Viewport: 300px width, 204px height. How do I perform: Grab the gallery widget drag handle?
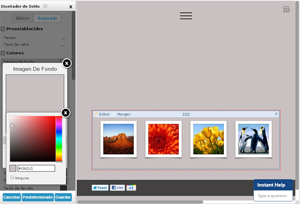[x=186, y=114]
